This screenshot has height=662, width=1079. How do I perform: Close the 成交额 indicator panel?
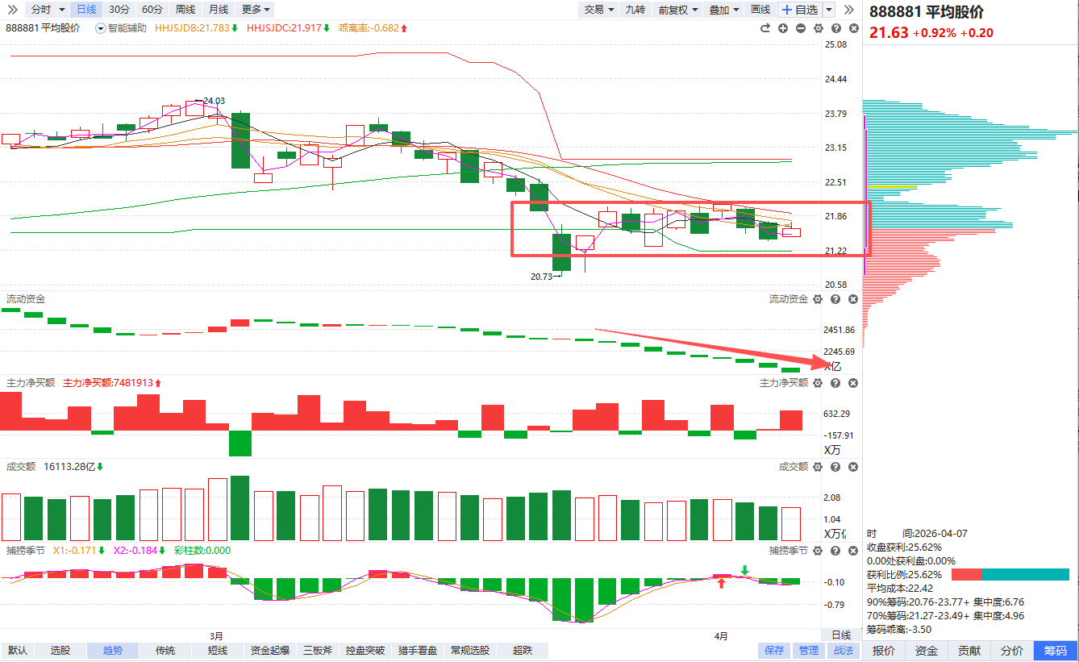pyautogui.click(x=853, y=467)
